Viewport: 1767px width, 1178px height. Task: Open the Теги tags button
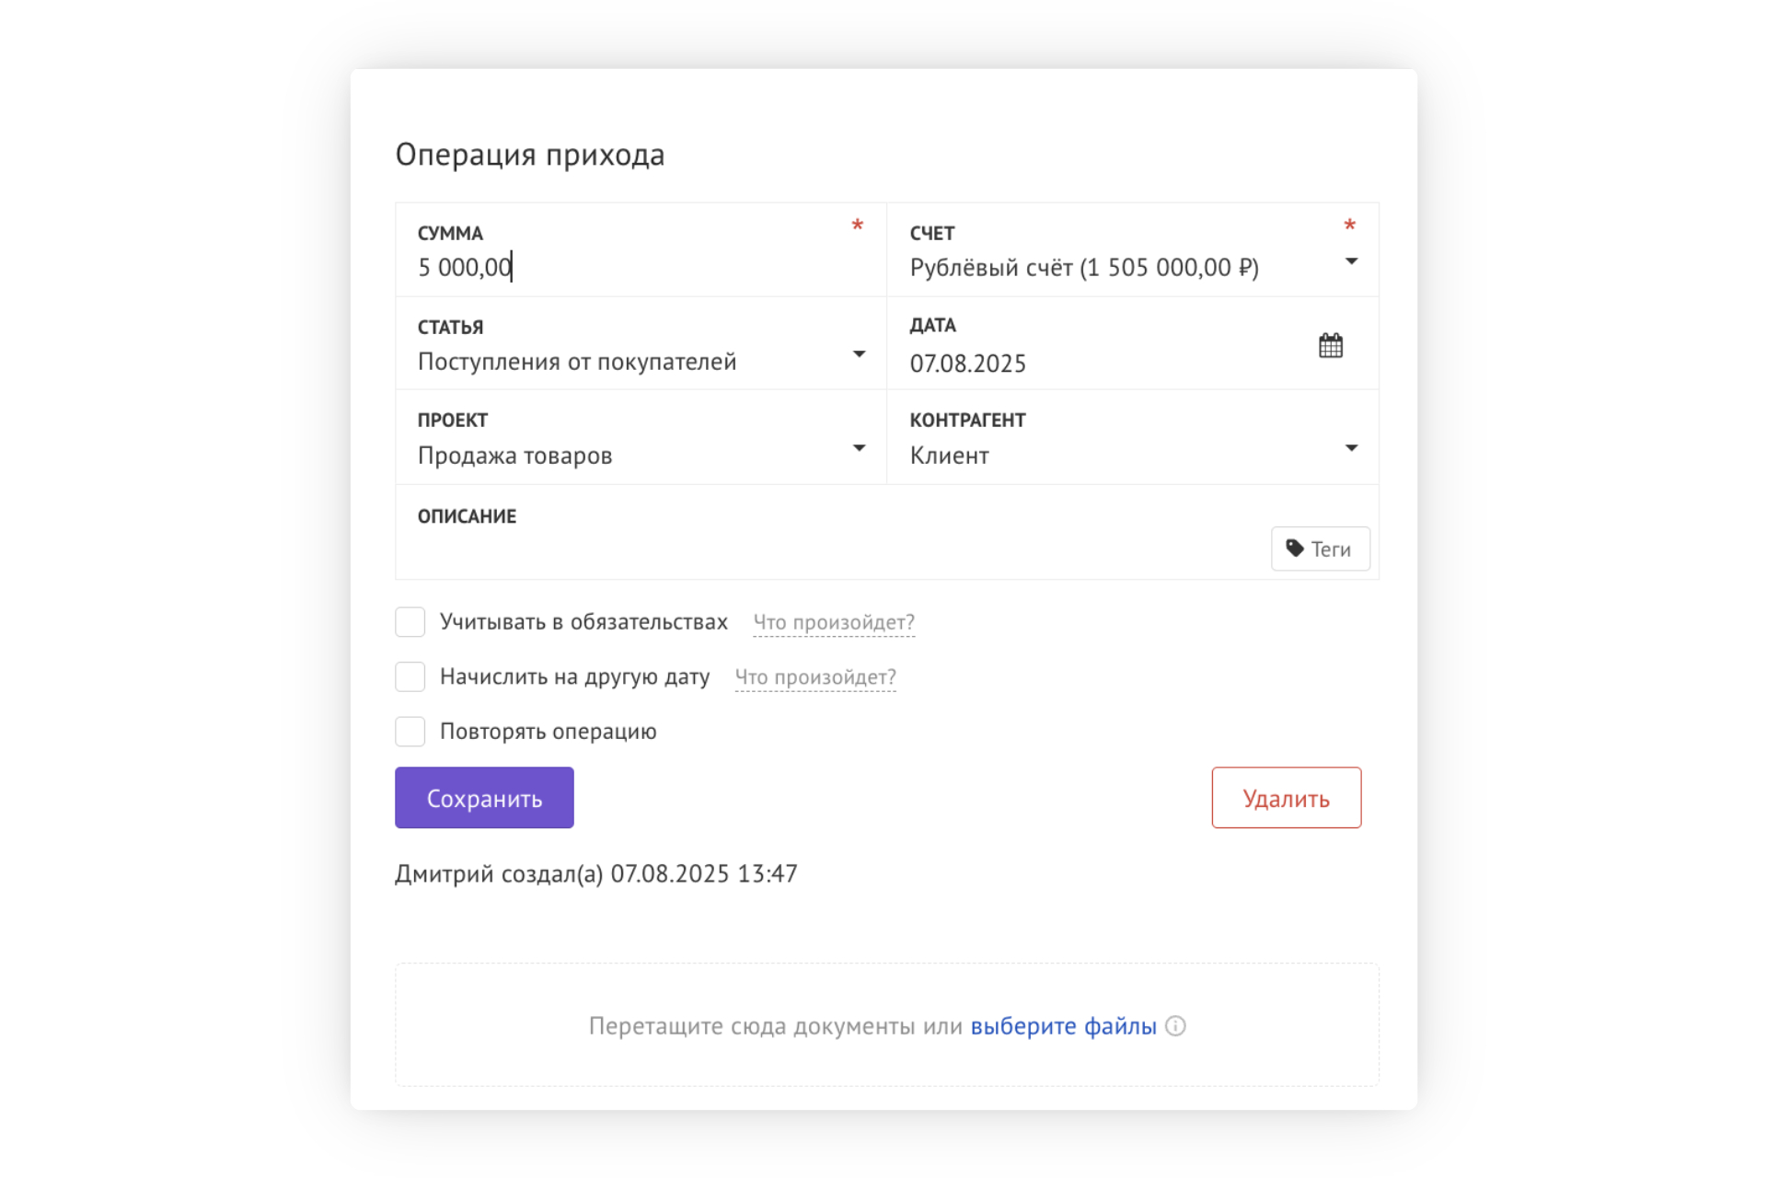pos(1320,549)
